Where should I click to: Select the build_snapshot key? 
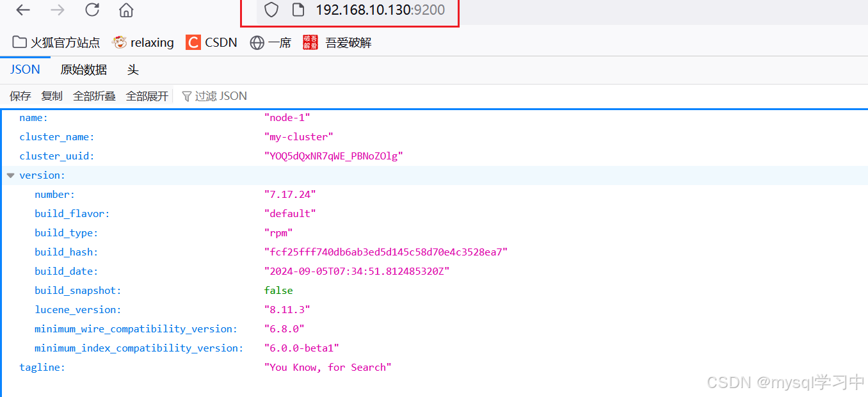click(78, 291)
